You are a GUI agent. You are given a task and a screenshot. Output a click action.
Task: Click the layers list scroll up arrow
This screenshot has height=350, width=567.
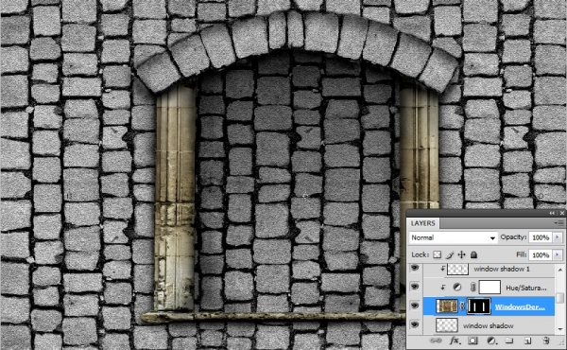(x=559, y=270)
